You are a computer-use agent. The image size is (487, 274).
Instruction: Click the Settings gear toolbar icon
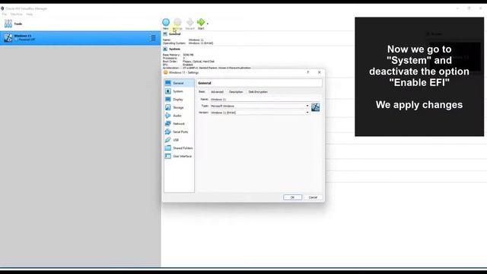click(177, 22)
